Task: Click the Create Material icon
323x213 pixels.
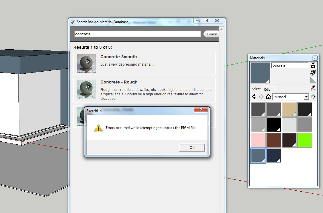Action: coord(313,73)
